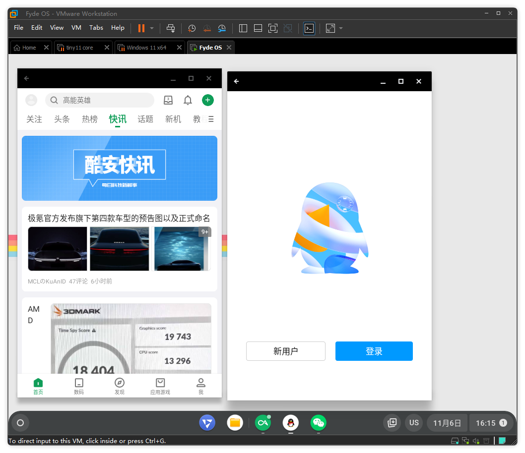The image size is (525, 453).
Task: Switch to the 热榜 tab
Action: [90, 119]
